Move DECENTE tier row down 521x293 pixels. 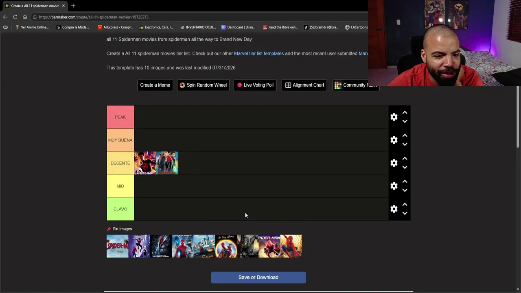pyautogui.click(x=405, y=167)
